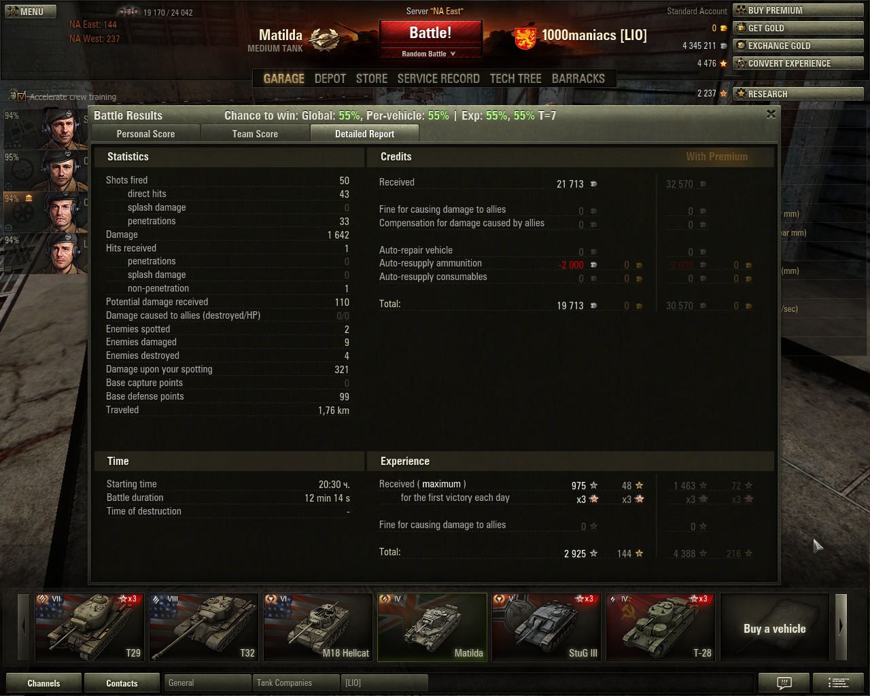Viewport: 870px width, 696px height.
Task: Close the Battle Results window
Action: (771, 114)
